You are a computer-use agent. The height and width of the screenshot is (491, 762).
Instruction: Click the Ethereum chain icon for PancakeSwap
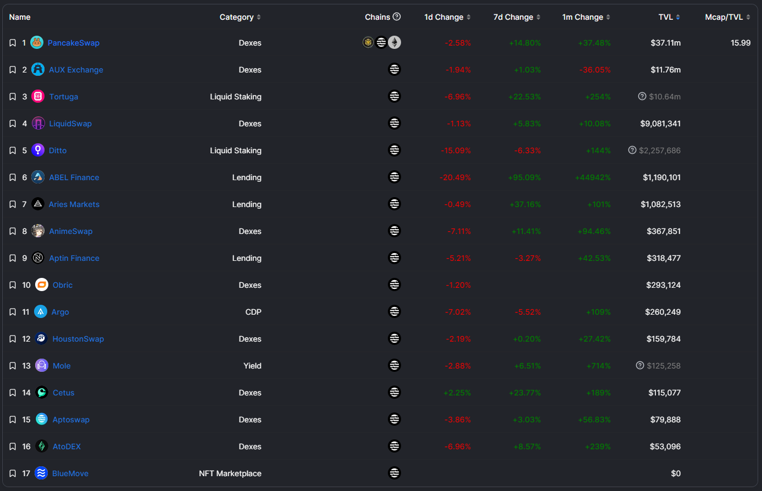click(x=394, y=42)
